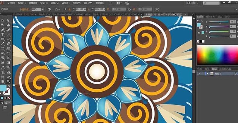The width and height of the screenshot is (238, 123).
Task: Switch to the 图层 panel tab
Action: pyautogui.click(x=214, y=69)
